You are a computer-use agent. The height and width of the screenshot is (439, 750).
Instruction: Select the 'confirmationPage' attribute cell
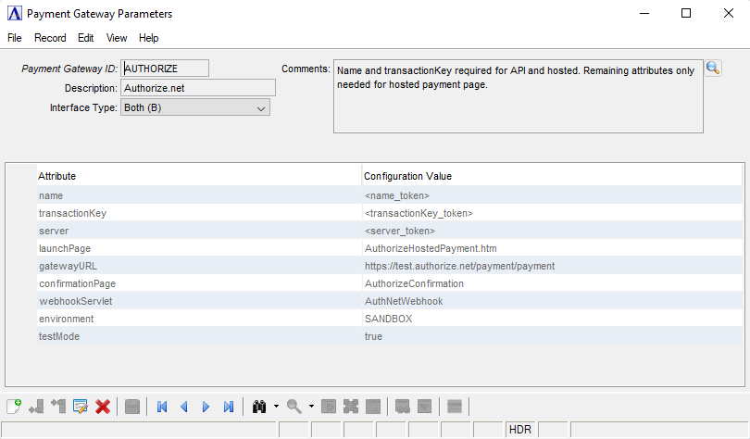coord(199,283)
